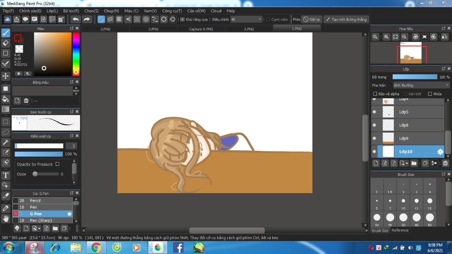Select the Text tool

6,175
